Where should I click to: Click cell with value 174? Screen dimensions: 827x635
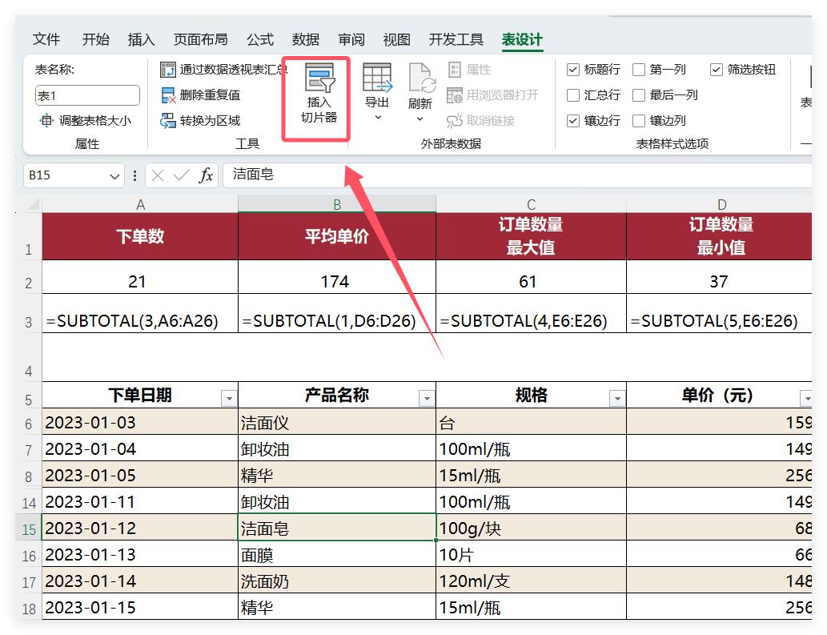point(337,277)
